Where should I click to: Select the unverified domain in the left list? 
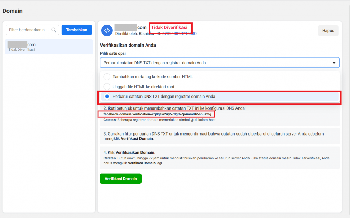tap(49, 47)
